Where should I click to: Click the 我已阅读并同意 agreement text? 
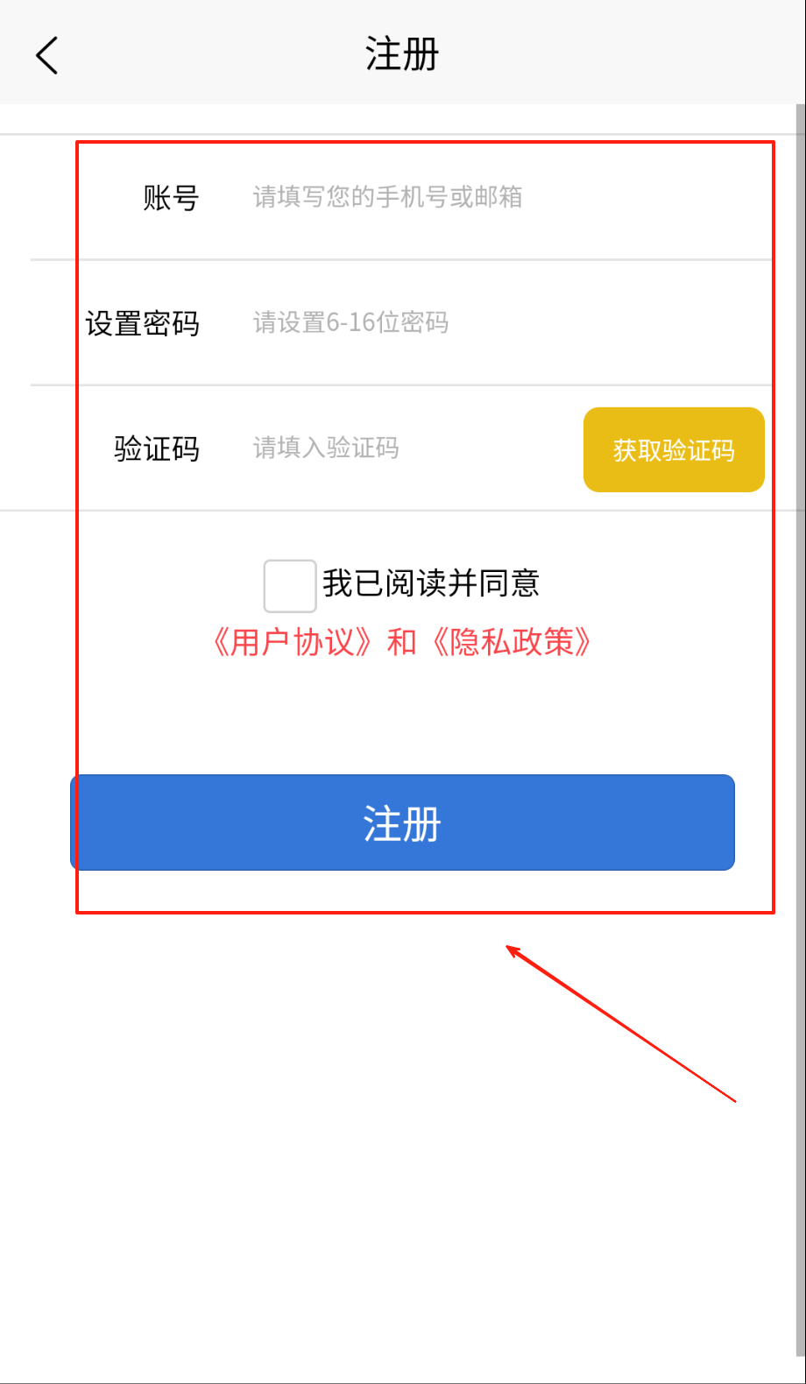tap(431, 583)
